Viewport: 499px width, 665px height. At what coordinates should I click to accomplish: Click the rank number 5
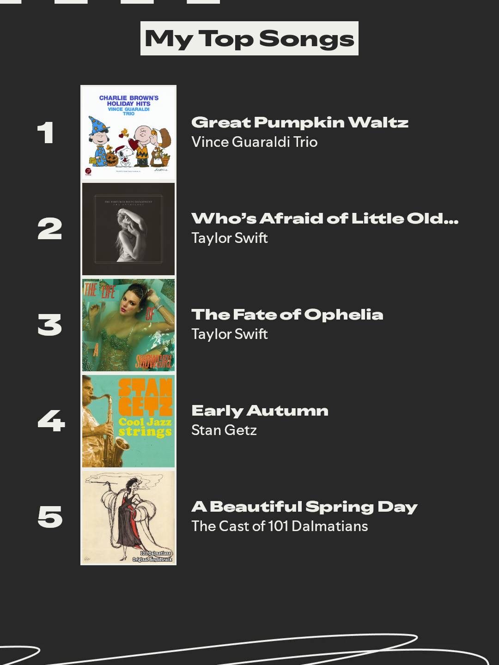coord(50,517)
